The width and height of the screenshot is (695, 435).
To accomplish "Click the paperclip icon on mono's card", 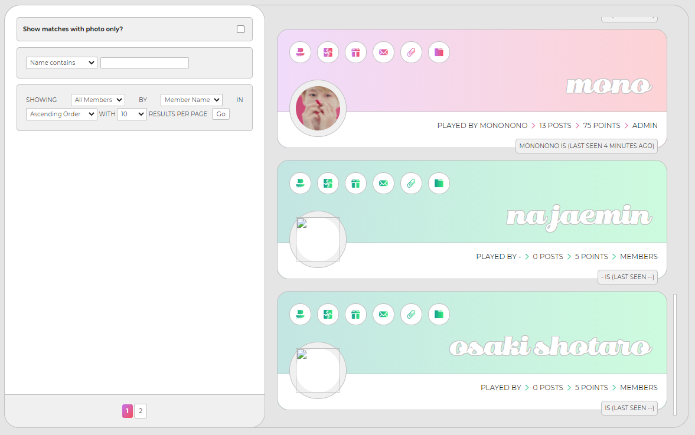I will click(x=412, y=53).
